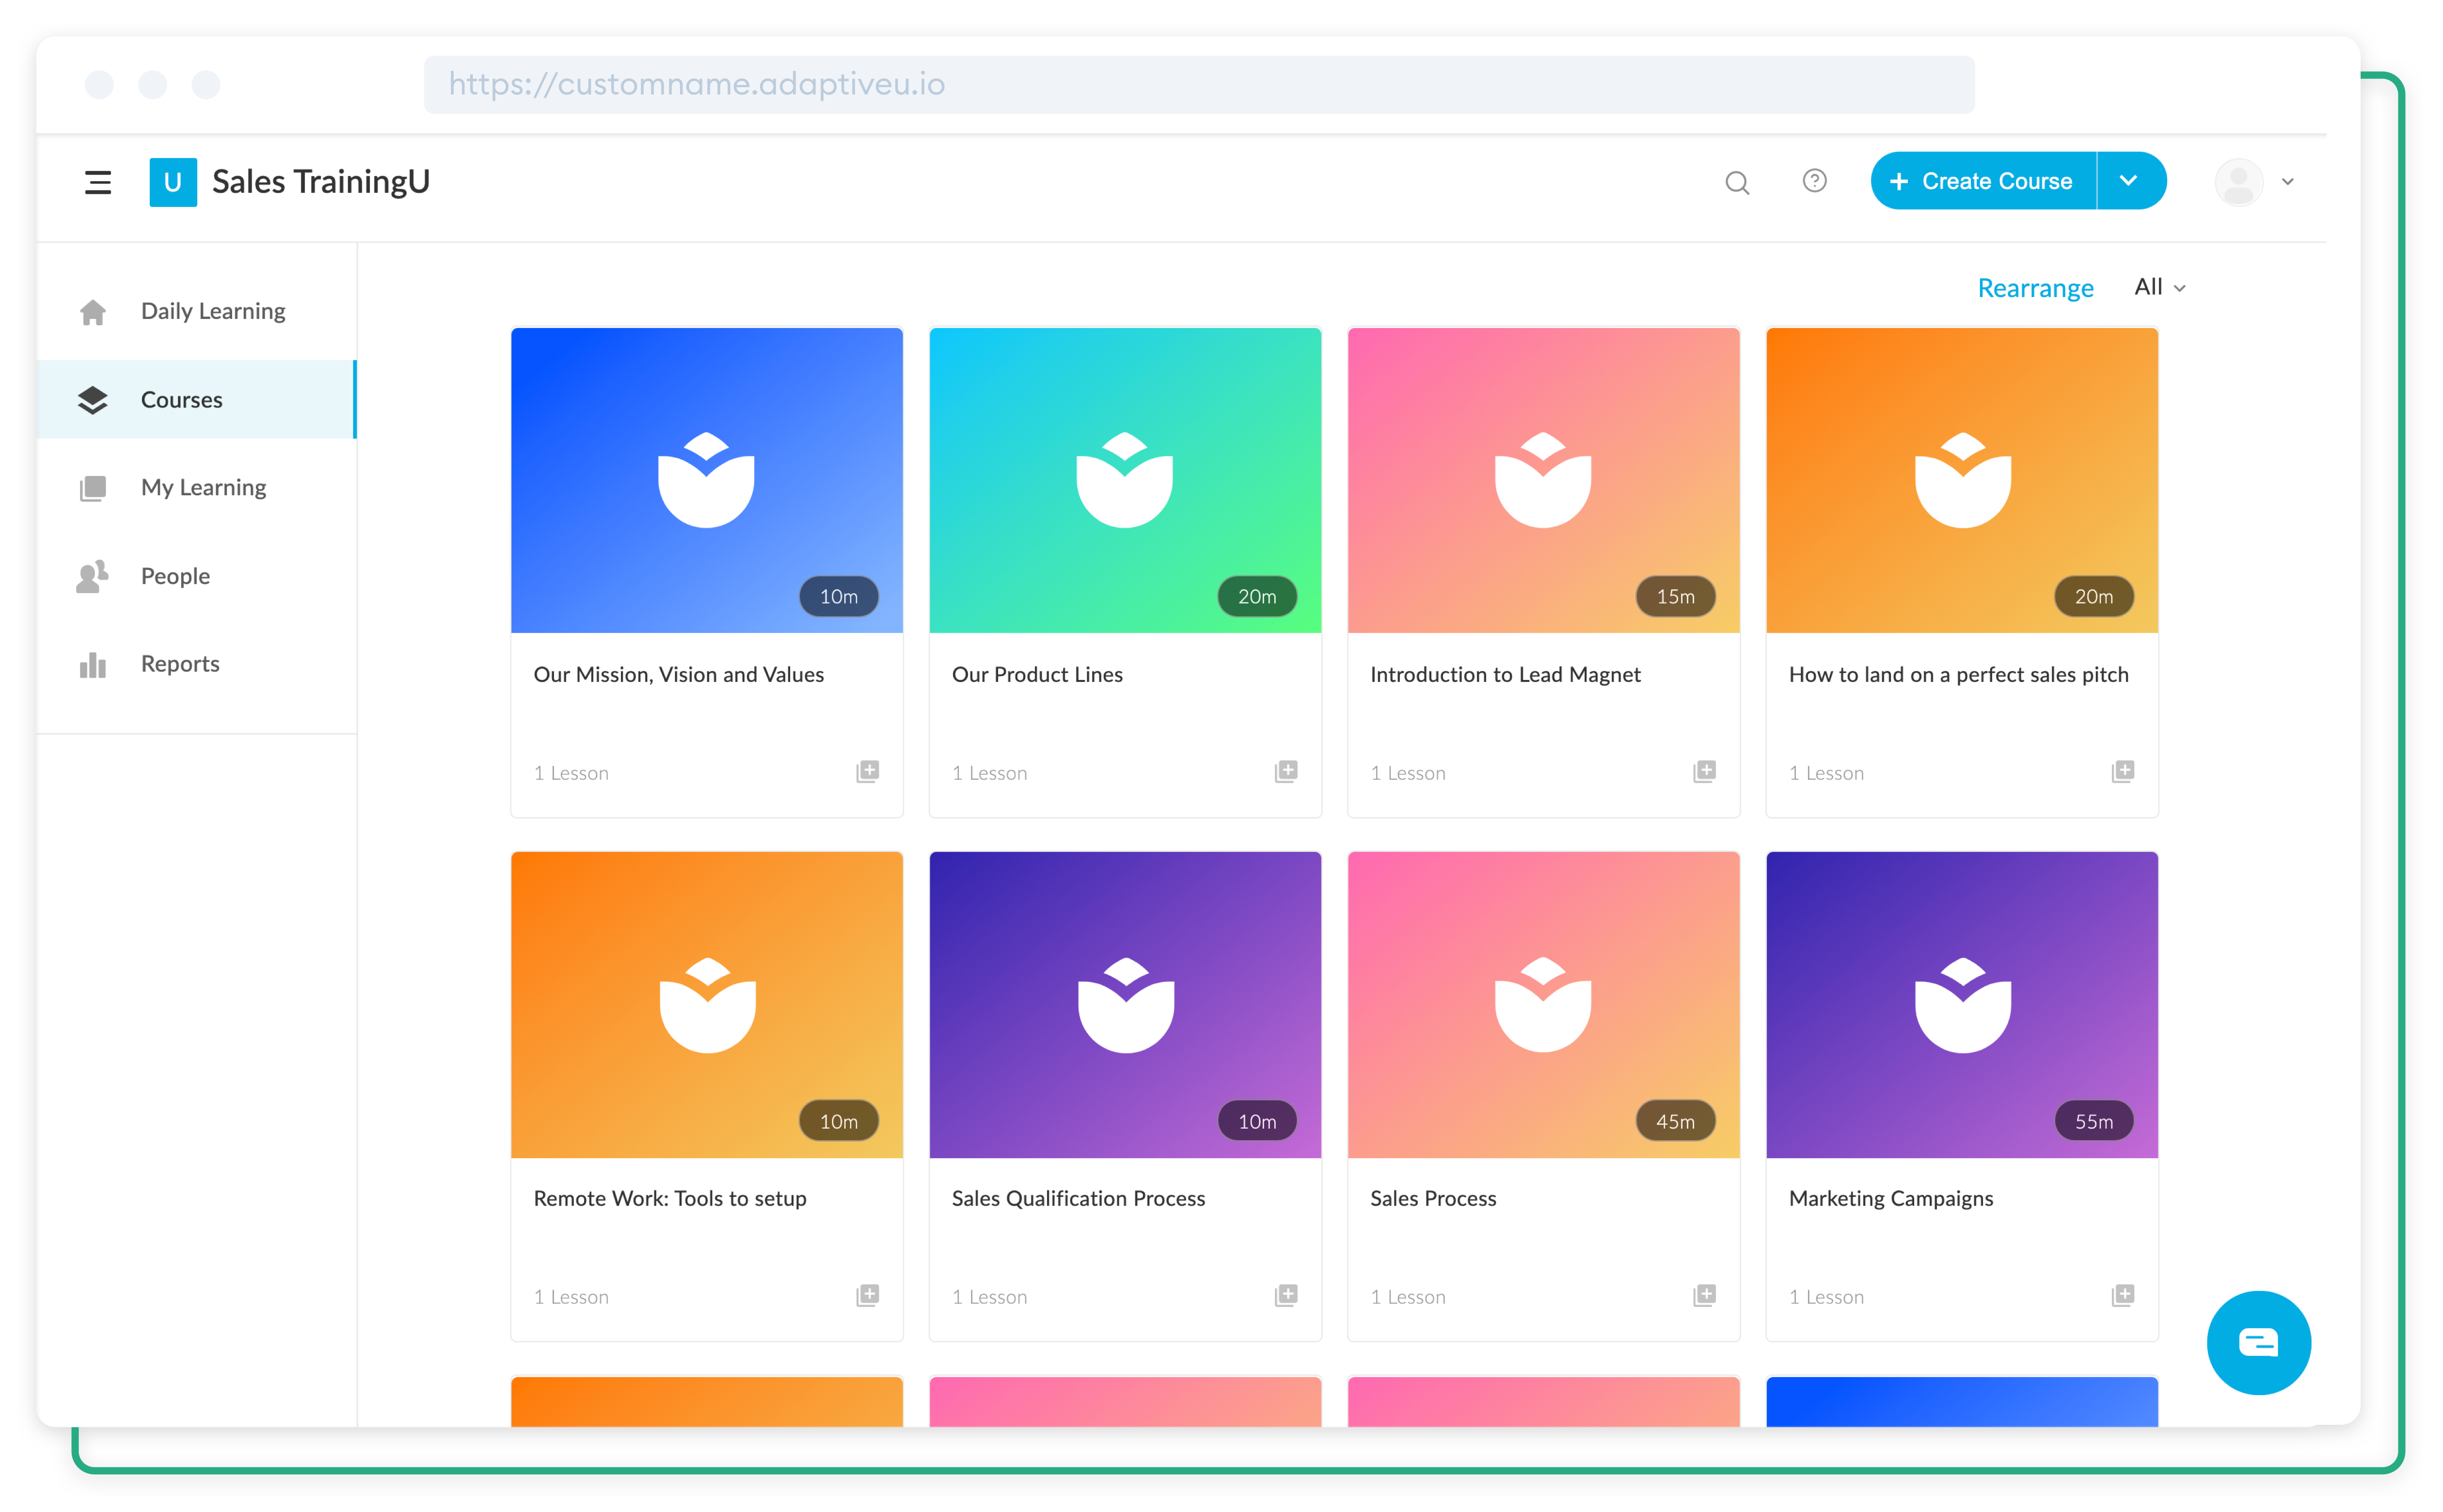Select the People icon in sidebar

92,576
